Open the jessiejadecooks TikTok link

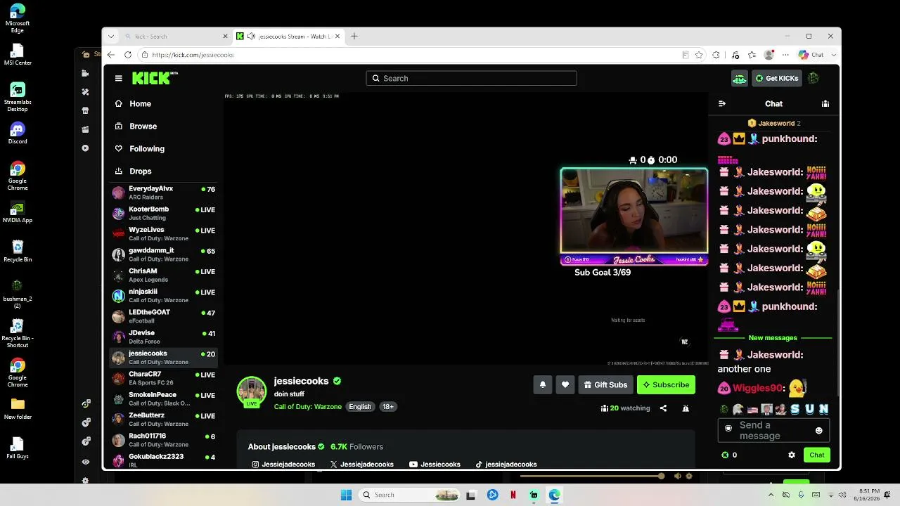(x=506, y=465)
